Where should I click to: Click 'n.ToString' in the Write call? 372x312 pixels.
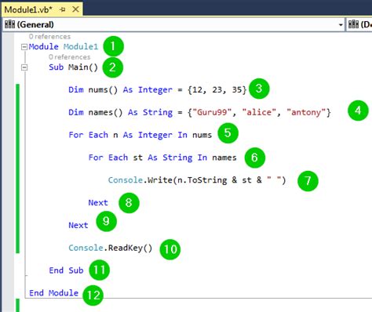point(202,180)
